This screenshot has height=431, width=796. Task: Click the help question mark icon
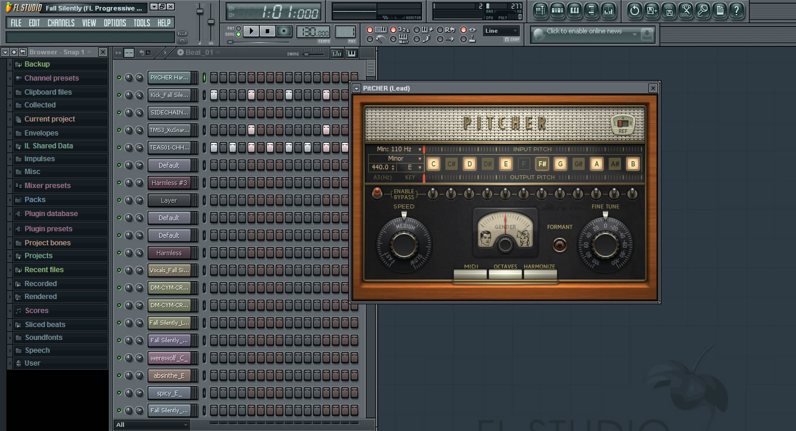click(737, 10)
